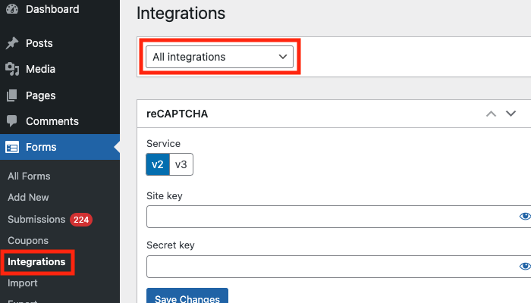531x303 pixels.
Task: Click the Dashboard gauge icon
Action: coord(12,9)
